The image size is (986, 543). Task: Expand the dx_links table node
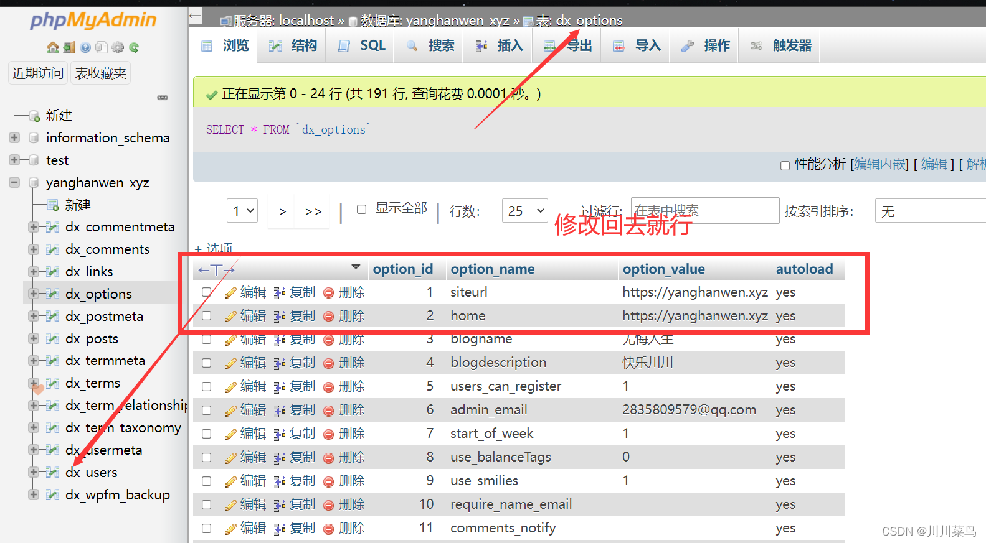tap(34, 272)
